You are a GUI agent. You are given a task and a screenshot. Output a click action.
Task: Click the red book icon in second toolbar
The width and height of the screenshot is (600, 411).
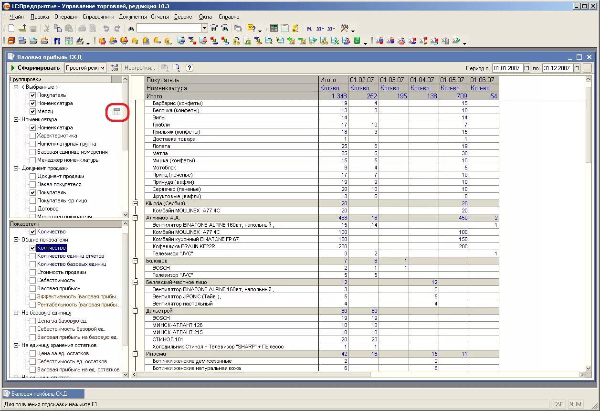pyautogui.click(x=11, y=41)
